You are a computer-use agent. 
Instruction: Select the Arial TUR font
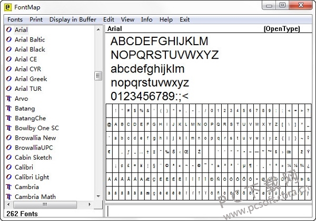tap(28, 89)
